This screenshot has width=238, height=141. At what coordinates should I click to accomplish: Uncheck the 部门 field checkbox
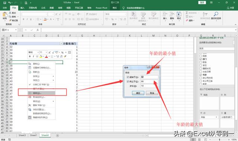coord(200,59)
